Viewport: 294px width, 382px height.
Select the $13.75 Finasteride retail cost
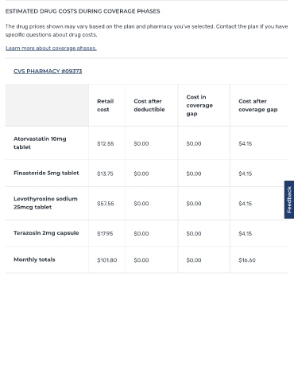105,173
